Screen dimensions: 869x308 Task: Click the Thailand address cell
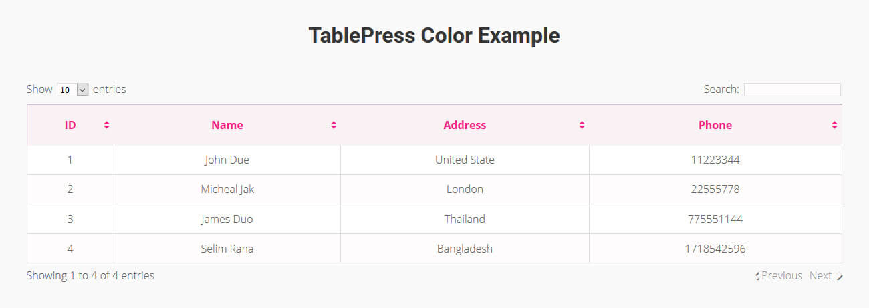[465, 219]
